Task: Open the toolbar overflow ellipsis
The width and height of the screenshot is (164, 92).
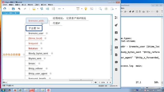Action: tap(59, 9)
